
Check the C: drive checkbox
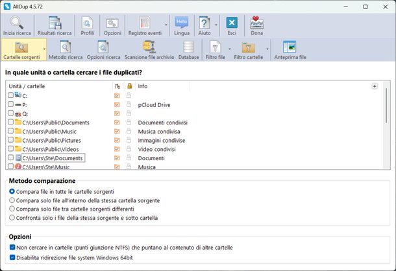pyautogui.click(x=10, y=95)
